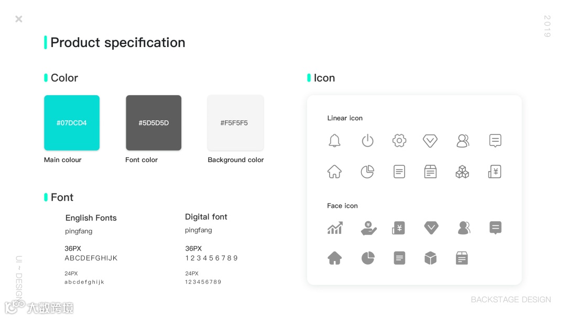
Task: Click the linear bell notification icon
Action: coord(334,141)
